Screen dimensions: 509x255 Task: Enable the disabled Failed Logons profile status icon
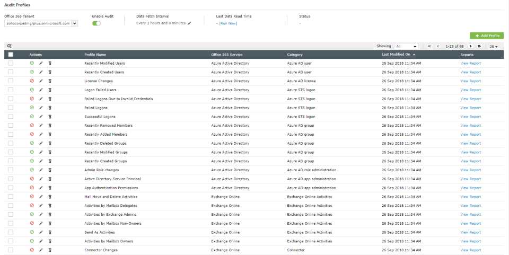point(32,108)
